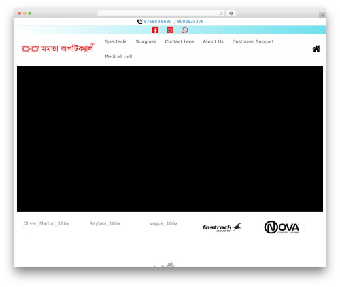The width and height of the screenshot is (340, 287).
Task: Open the Sunglass menu item
Action: coord(146,41)
